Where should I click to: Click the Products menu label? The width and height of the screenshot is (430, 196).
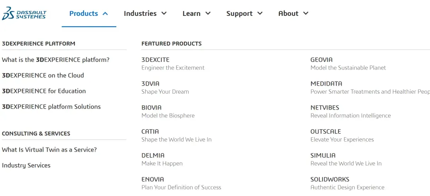tap(84, 13)
